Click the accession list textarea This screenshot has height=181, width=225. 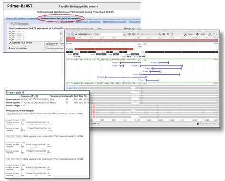coord(36,36)
